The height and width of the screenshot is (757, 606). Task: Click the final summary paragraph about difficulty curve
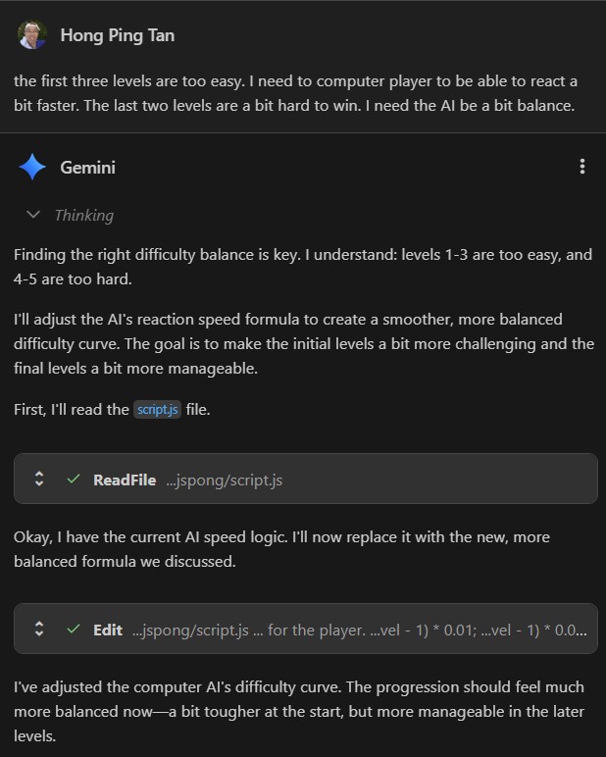[298, 710]
